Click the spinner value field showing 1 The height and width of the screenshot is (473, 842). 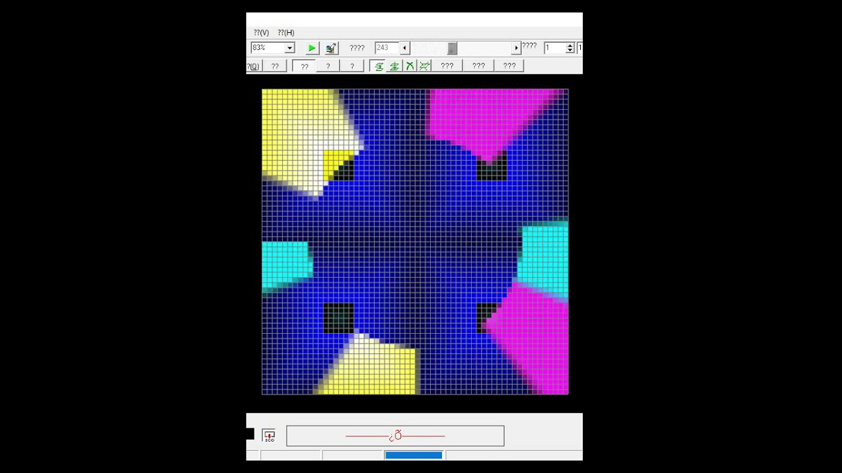click(x=555, y=48)
